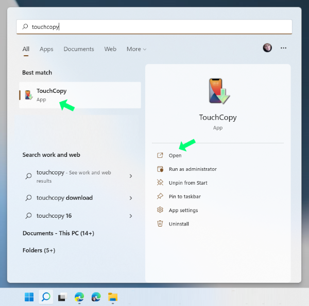Expand the More filter dropdown

(x=136, y=49)
